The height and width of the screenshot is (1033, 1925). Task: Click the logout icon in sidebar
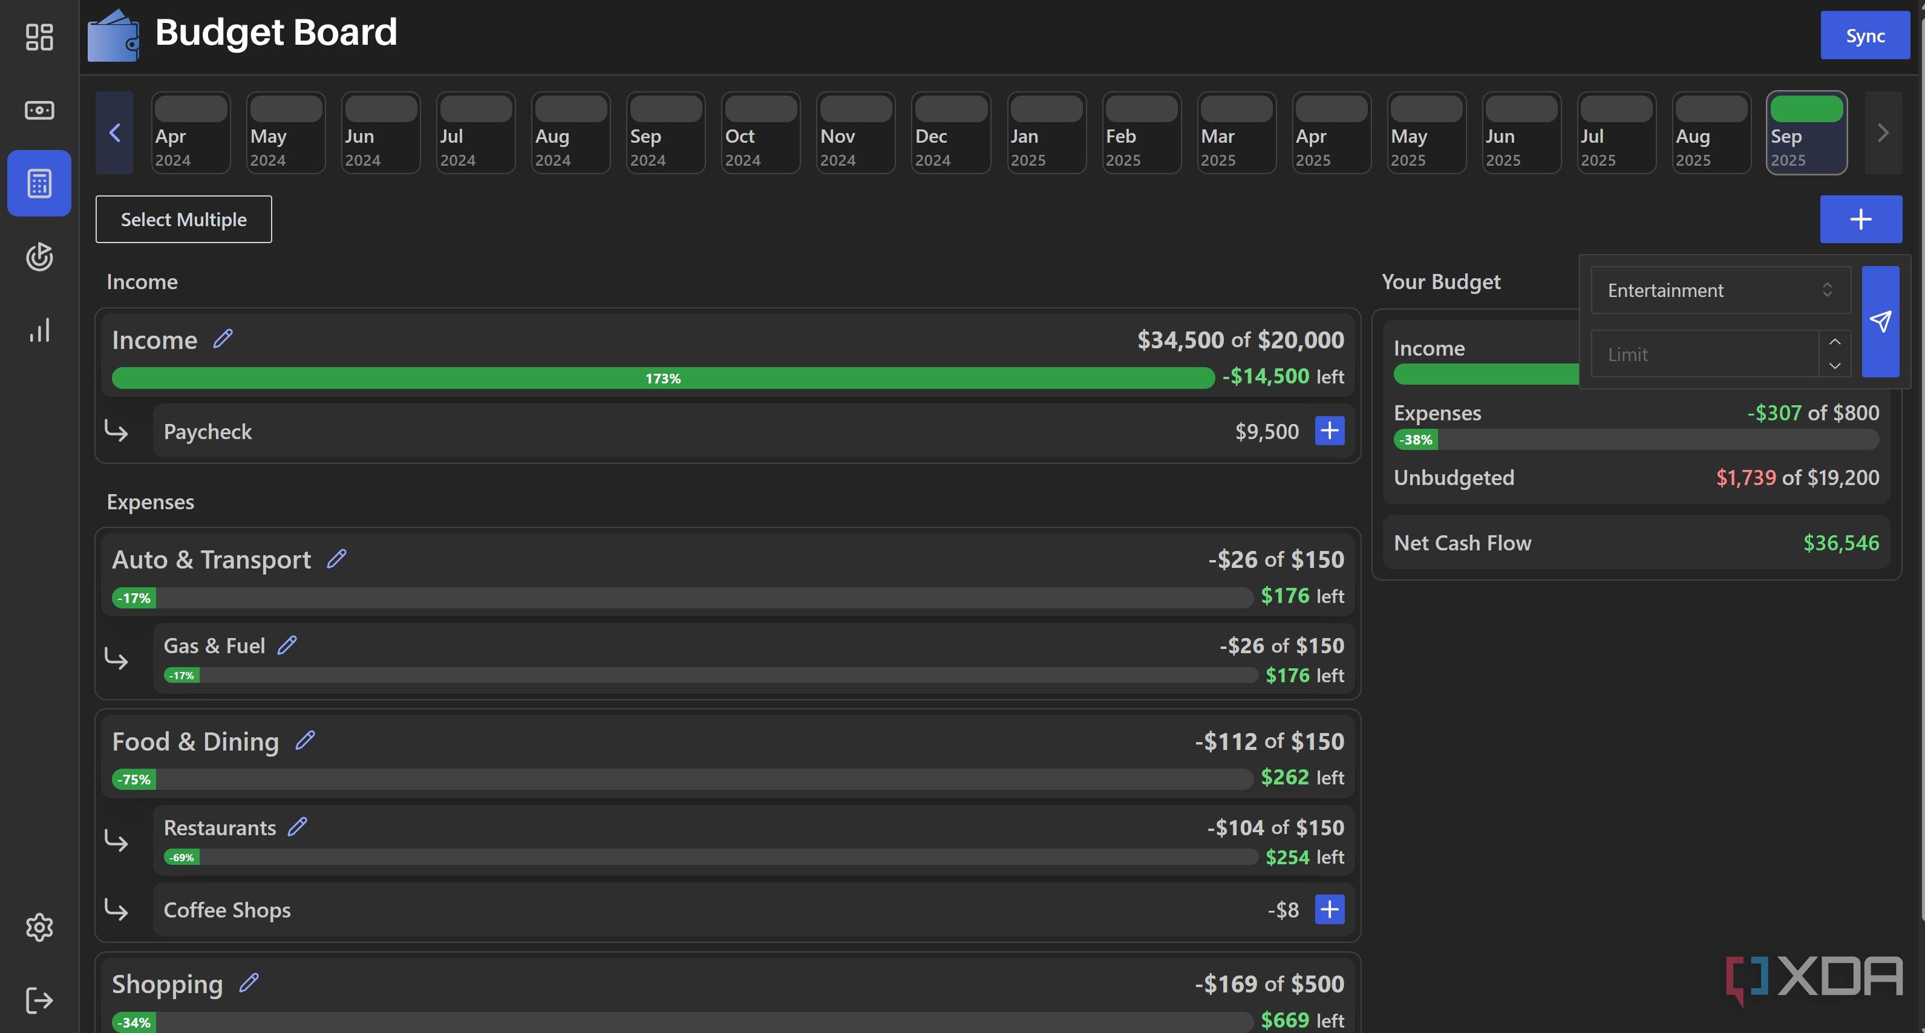pyautogui.click(x=39, y=1000)
